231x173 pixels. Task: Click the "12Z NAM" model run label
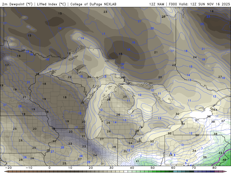click(x=157, y=4)
